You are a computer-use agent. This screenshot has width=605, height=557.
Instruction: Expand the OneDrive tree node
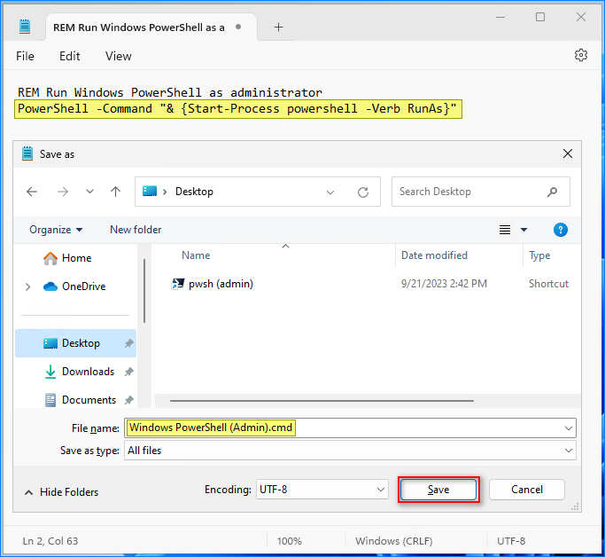click(27, 286)
